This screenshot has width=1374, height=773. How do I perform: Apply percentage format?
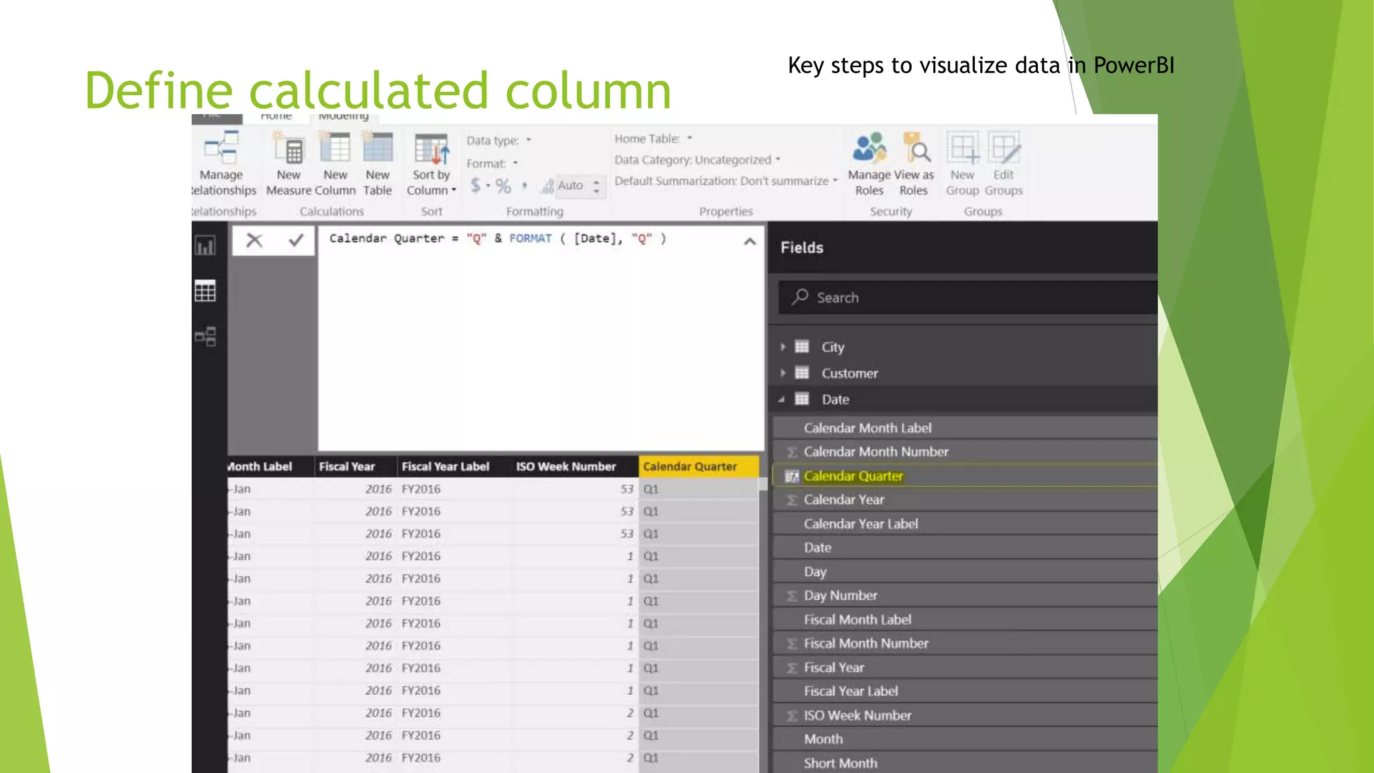(x=503, y=186)
